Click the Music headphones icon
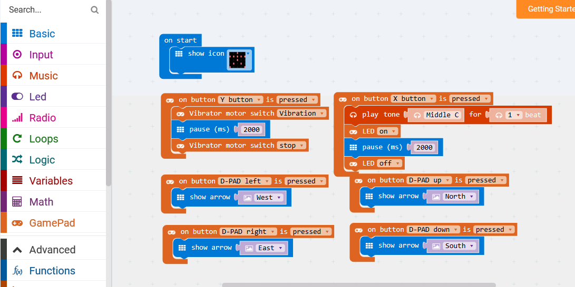The width and height of the screenshot is (575, 287). (x=17, y=75)
